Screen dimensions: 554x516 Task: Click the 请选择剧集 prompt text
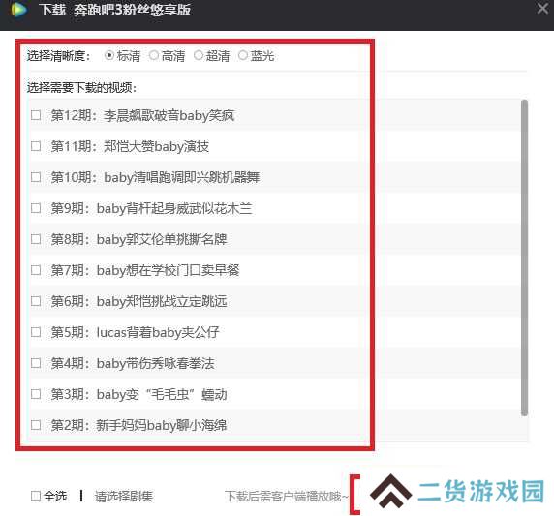coord(124,497)
